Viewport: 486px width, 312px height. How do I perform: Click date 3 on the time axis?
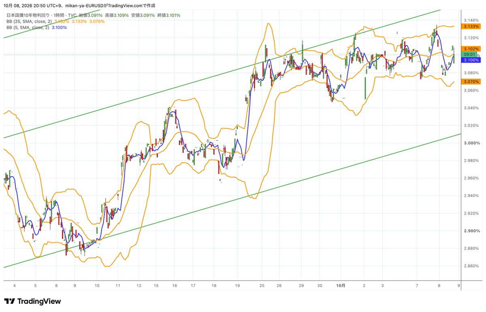pos(382,286)
